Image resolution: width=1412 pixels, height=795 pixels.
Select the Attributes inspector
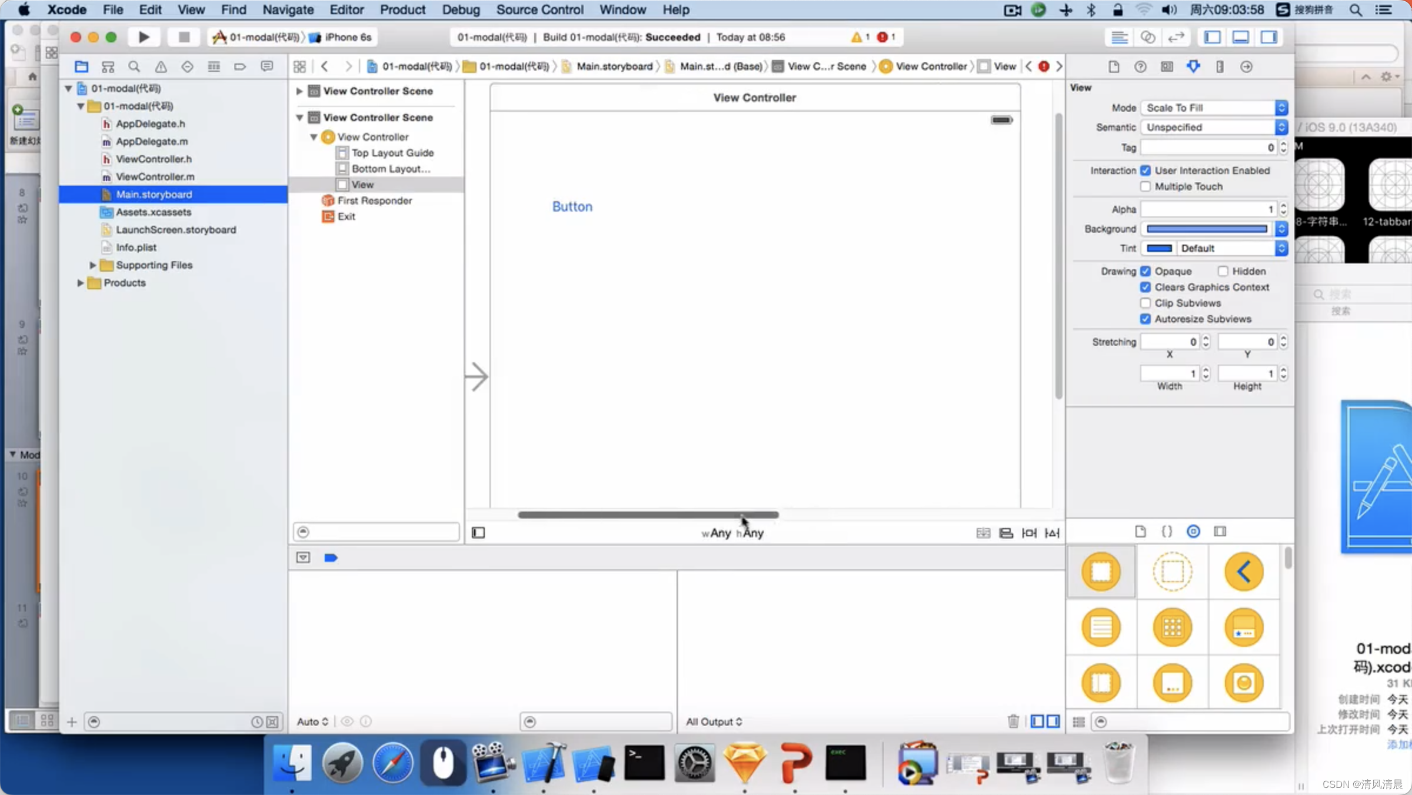[x=1193, y=66]
